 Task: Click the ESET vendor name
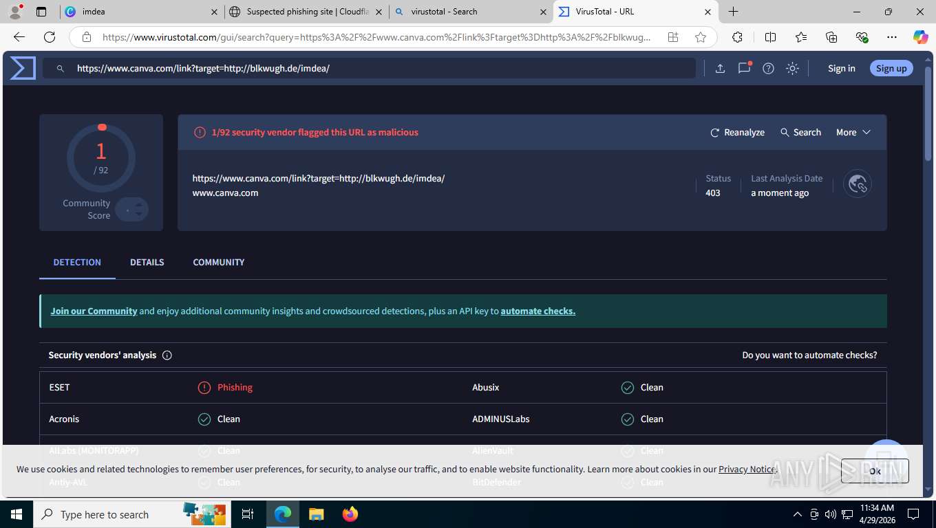(x=60, y=388)
